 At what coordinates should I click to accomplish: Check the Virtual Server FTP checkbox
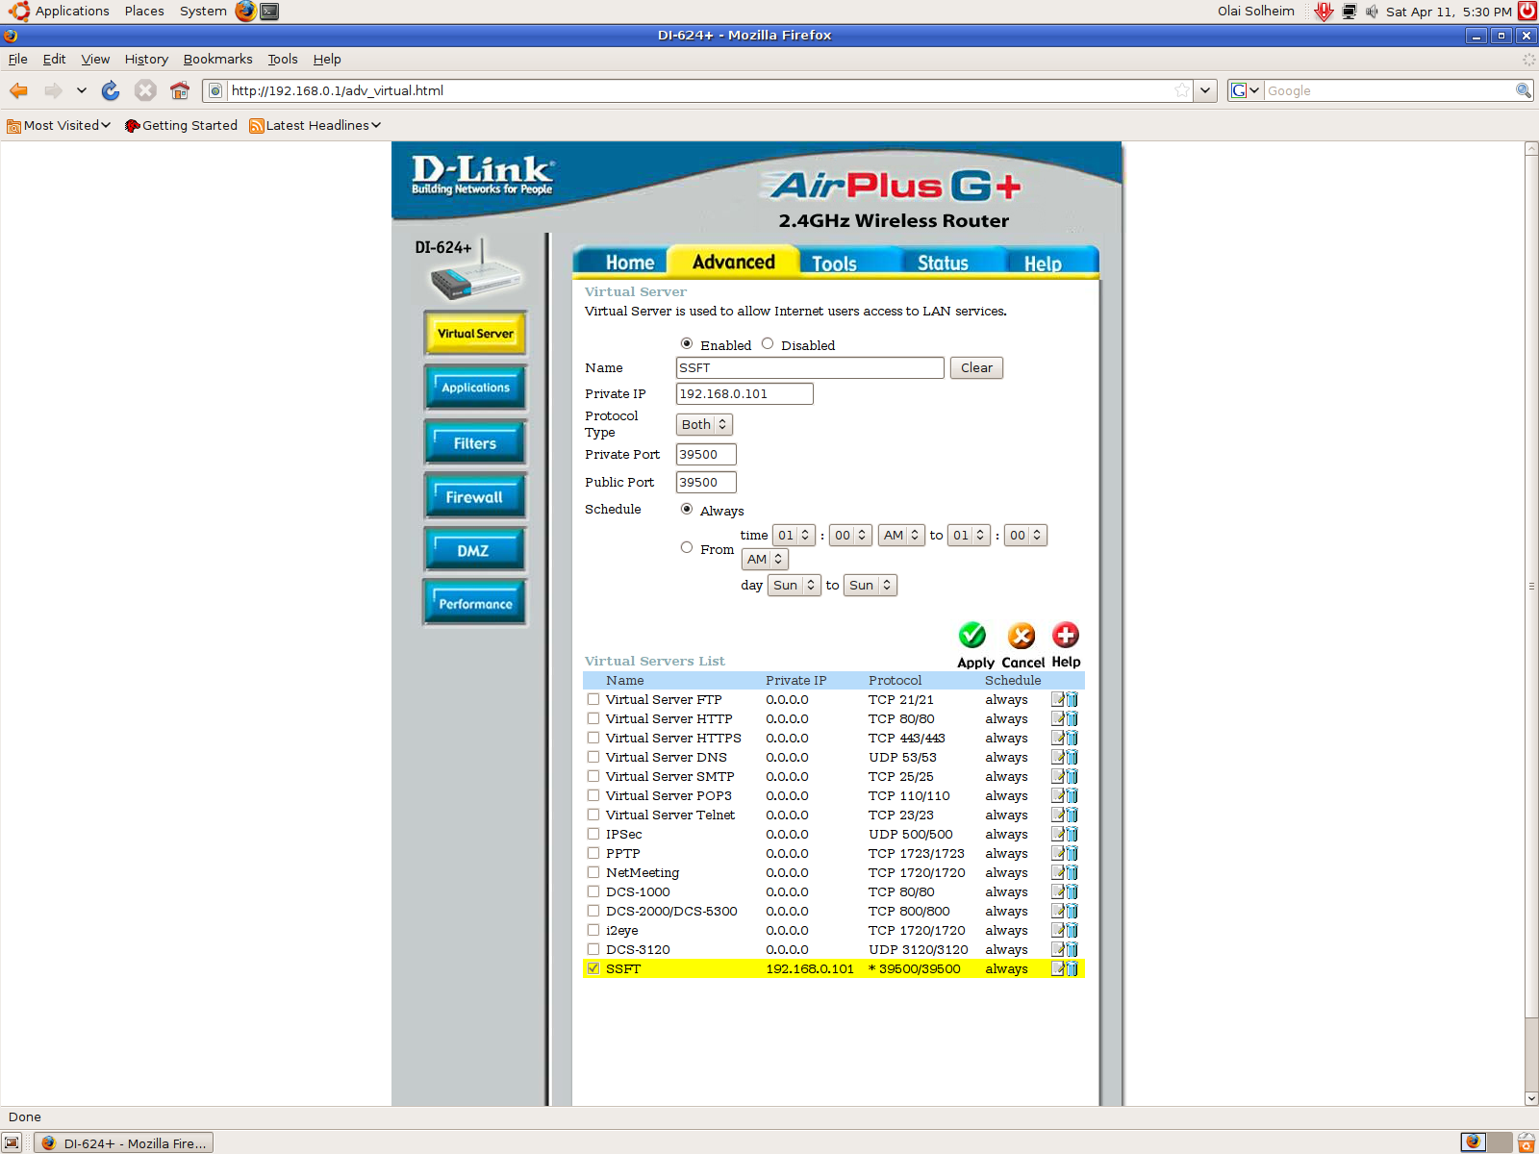tap(593, 699)
